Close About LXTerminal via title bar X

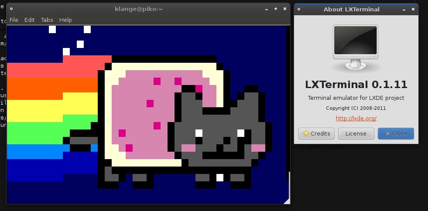[414, 9]
